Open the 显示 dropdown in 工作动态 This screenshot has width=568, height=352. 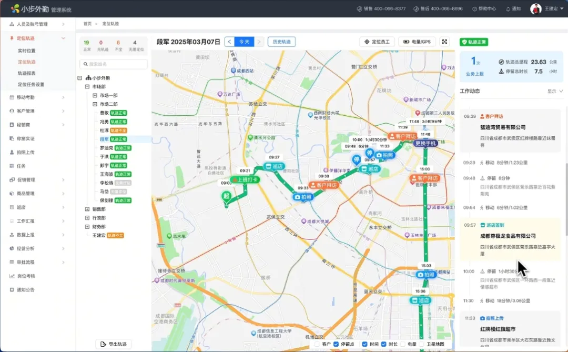tap(555, 91)
